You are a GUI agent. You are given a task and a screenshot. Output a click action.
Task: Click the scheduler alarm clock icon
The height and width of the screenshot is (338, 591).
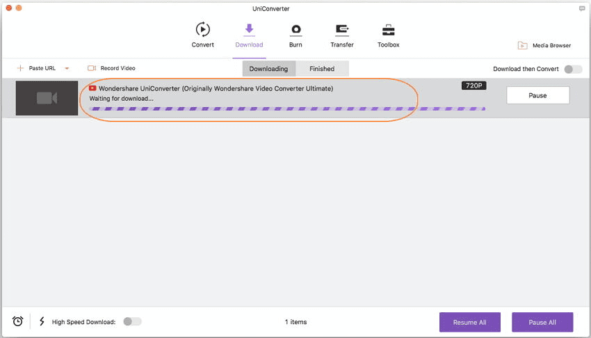(x=18, y=321)
